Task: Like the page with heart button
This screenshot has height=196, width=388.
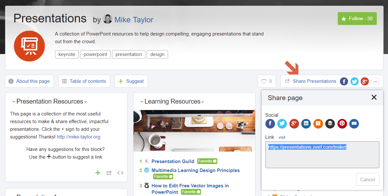Action: pyautogui.click(x=267, y=81)
